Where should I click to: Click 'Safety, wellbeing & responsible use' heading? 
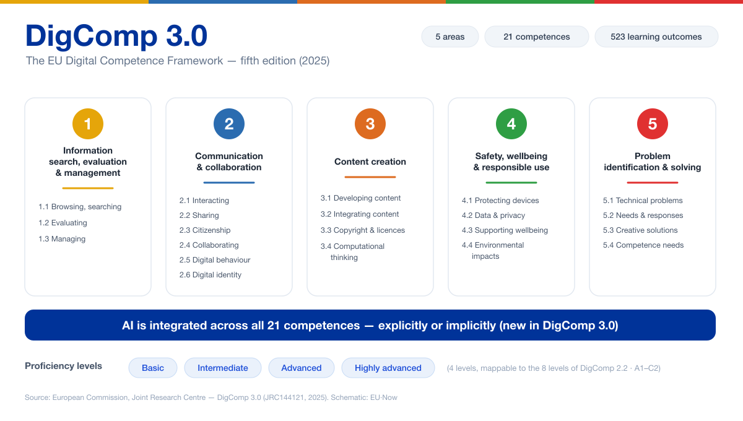511,162
